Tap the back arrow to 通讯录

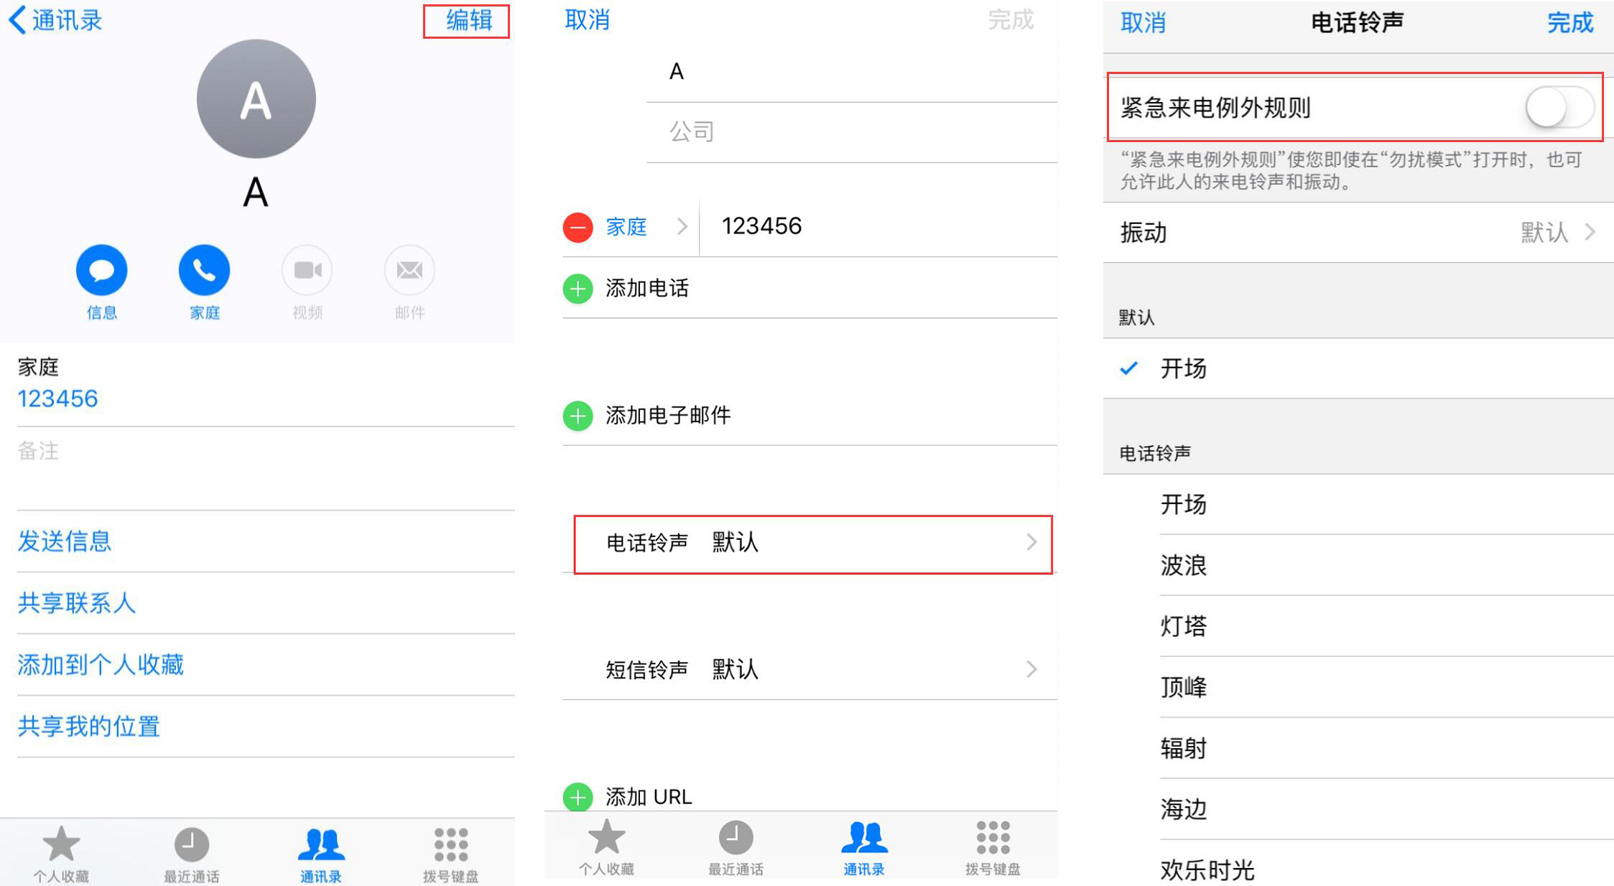[x=55, y=20]
